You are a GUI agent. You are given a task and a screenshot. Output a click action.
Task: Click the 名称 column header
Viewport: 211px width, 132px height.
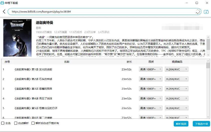(67, 62)
